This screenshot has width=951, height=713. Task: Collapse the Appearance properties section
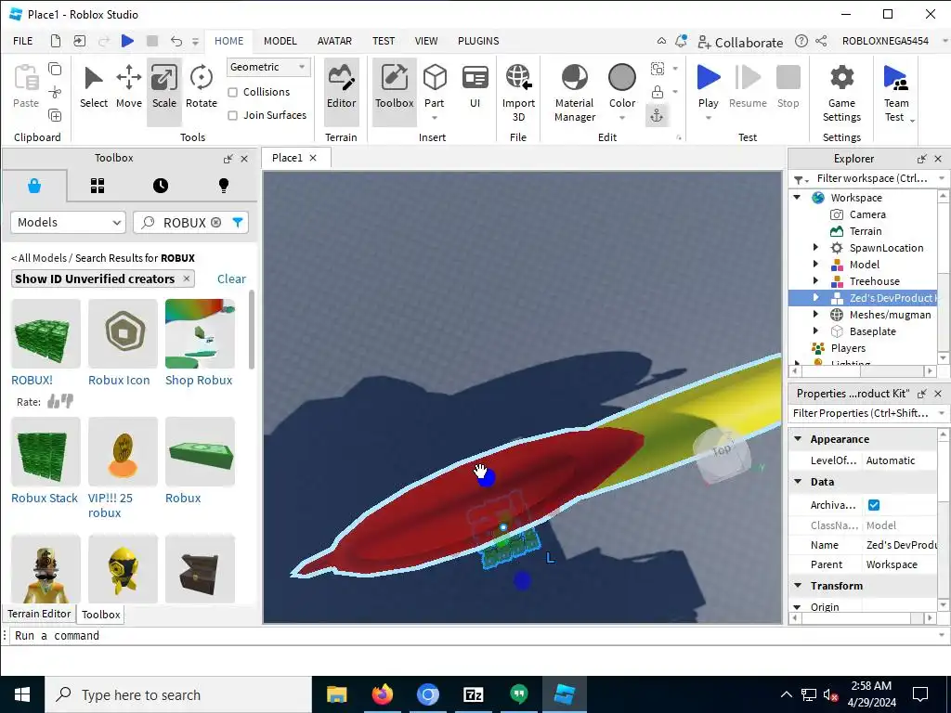798,438
